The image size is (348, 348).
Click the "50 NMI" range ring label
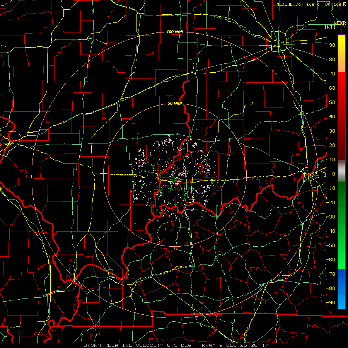pyautogui.click(x=175, y=103)
